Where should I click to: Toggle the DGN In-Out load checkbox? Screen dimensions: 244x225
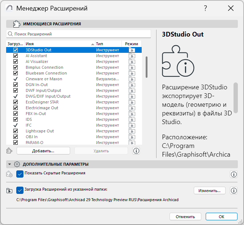pos(16,85)
